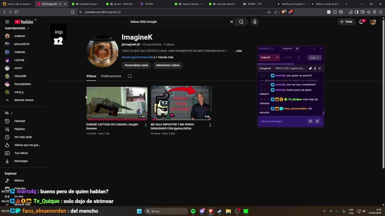Screen dimensions: 385x216
Task: Close the ImagineK chatroom tab in KickTalk
Action: (x=277, y=57)
